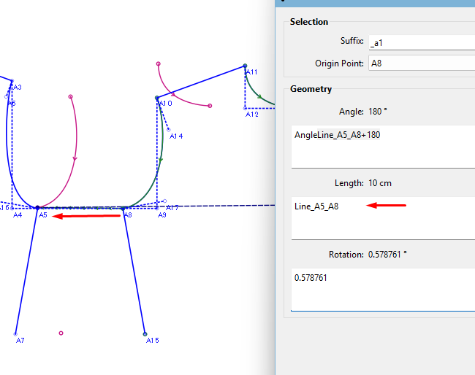Click the Rotation formula box containing 0.578761
The height and width of the screenshot is (375, 475).
click(x=382, y=289)
